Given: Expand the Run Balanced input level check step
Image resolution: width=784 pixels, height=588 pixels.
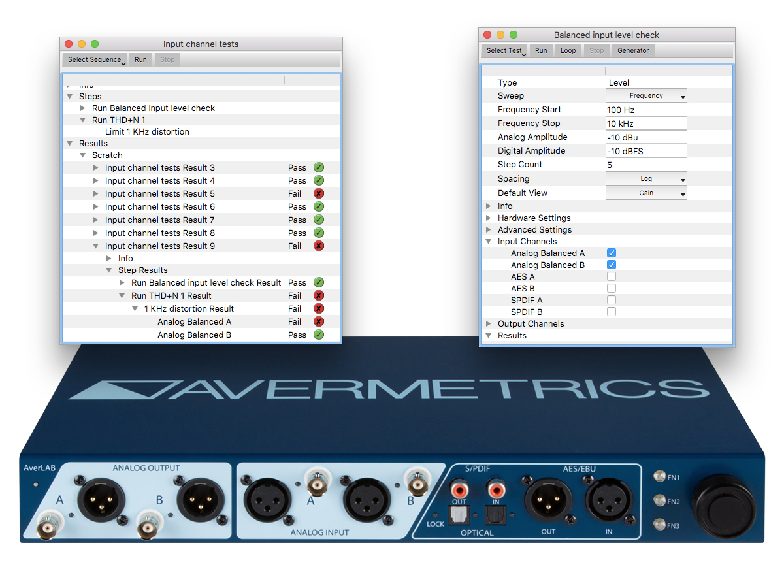Looking at the screenshot, I should coord(83,108).
